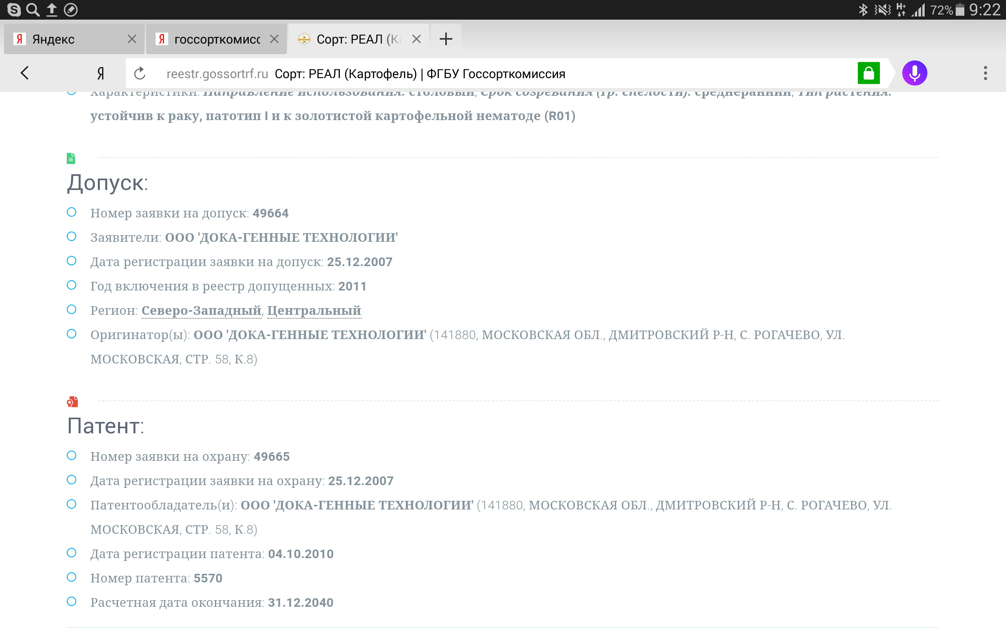Viewport: 1006px width, 628px height.
Task: Select inclusion year 2011
Action: coord(352,286)
